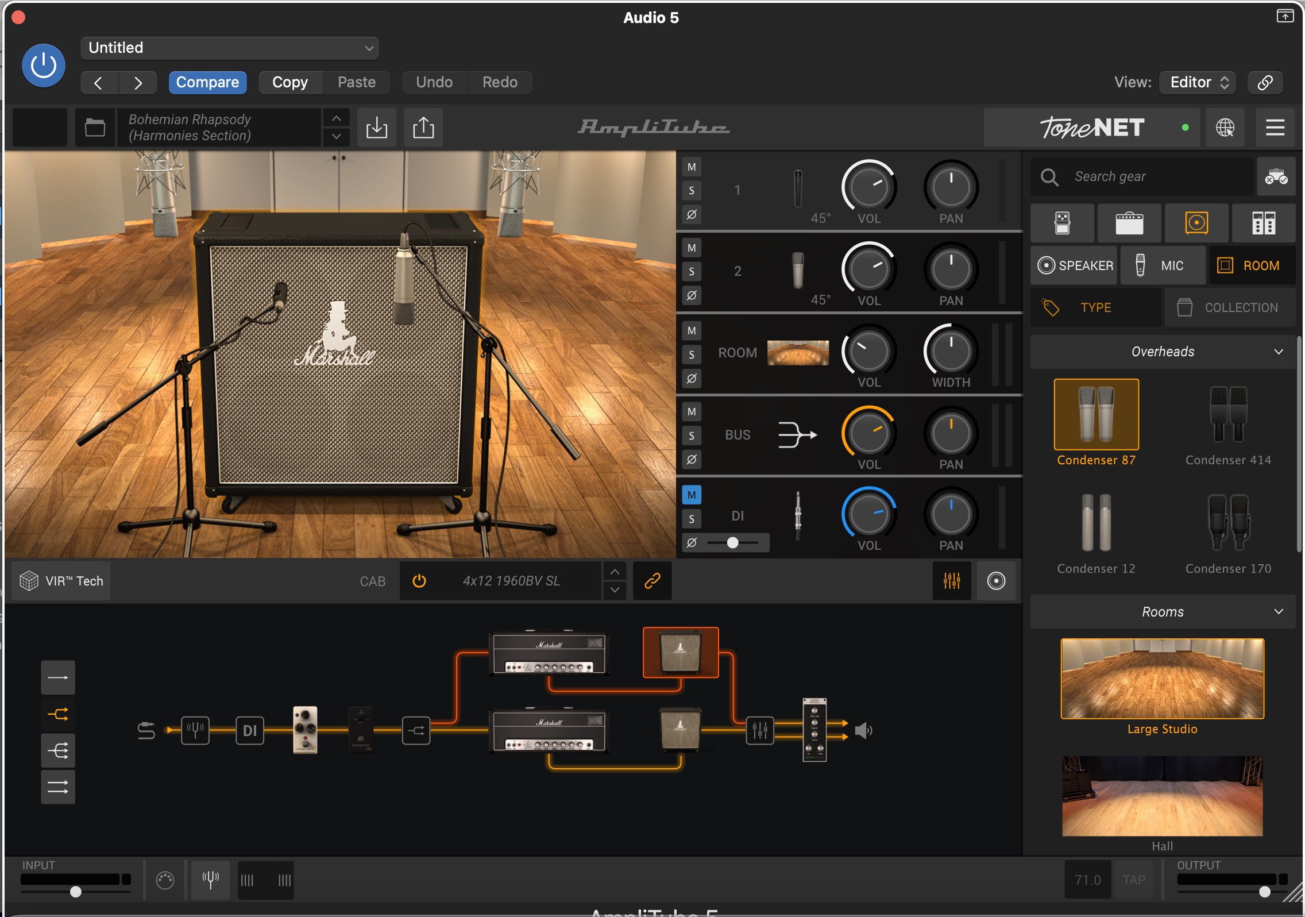Select the three-way split routing icon

tap(58, 750)
